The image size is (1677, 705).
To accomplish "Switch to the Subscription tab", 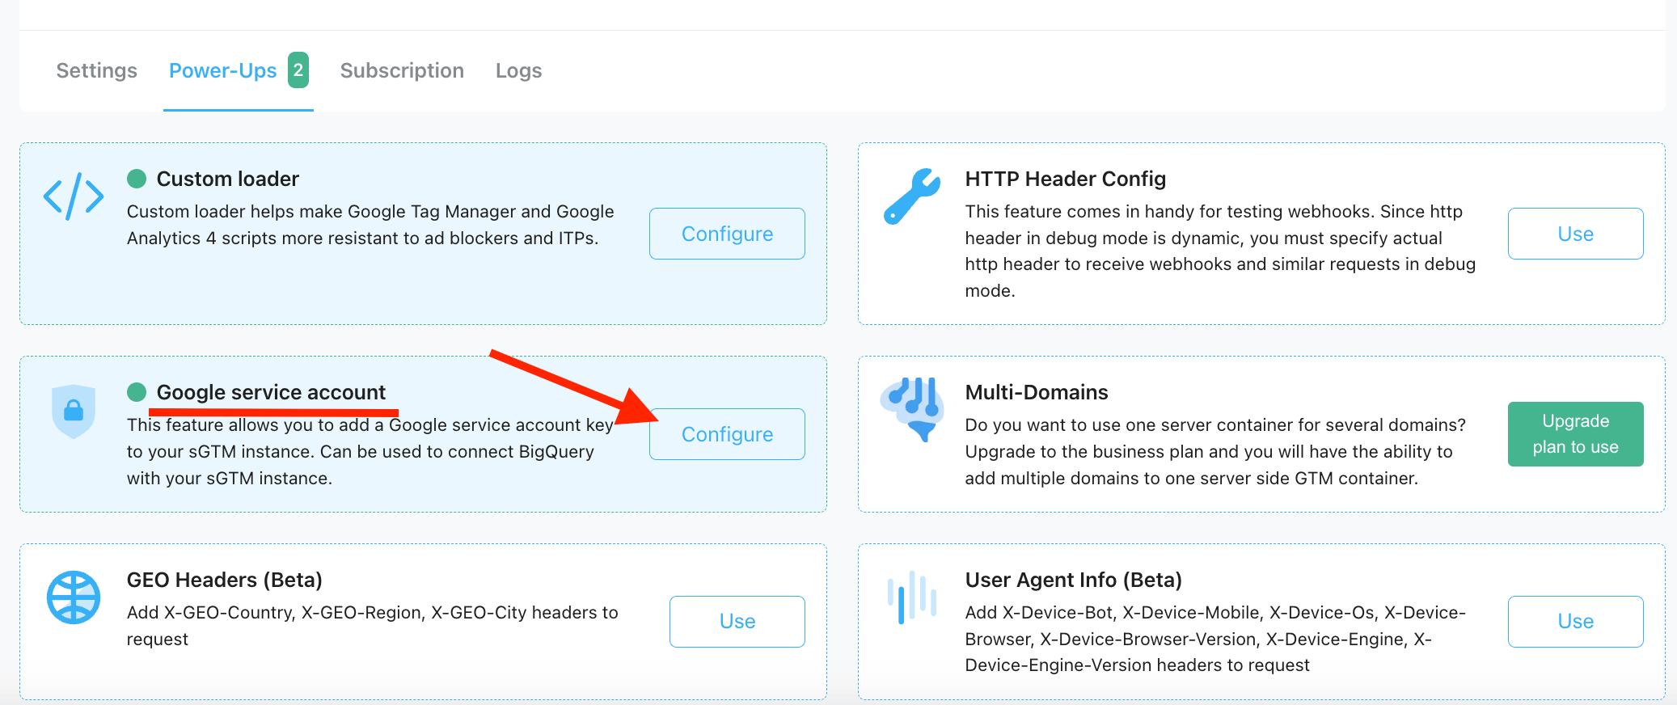I will tap(402, 70).
